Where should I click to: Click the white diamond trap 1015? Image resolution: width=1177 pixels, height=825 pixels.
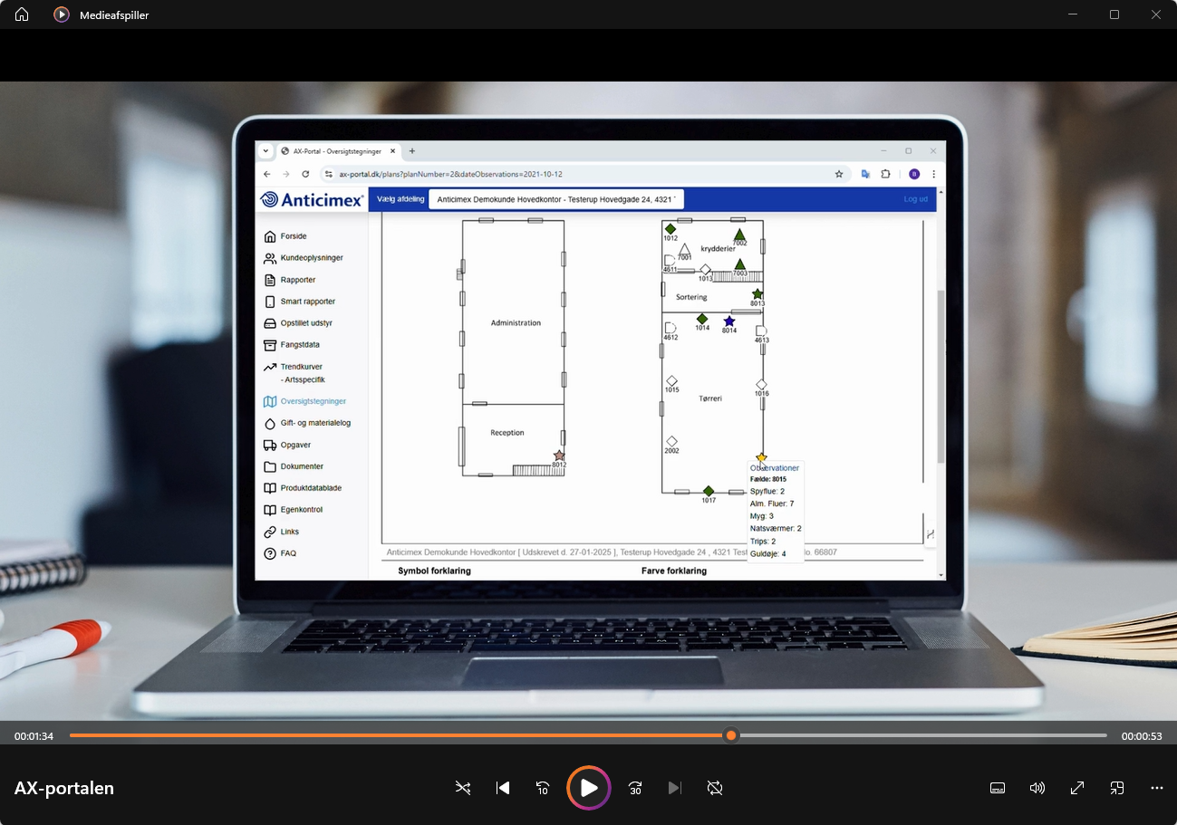point(671,381)
